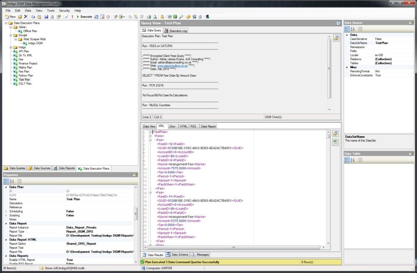Click the validate checkmark toolbar icon
Screen dimensions: 417x273
[66, 17]
